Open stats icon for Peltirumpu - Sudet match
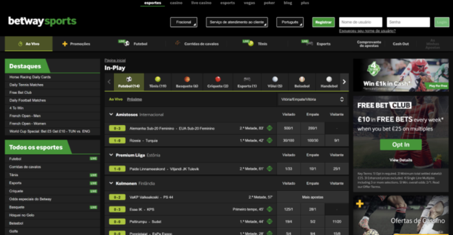Viewport: 453px width, 235px height. point(270,221)
